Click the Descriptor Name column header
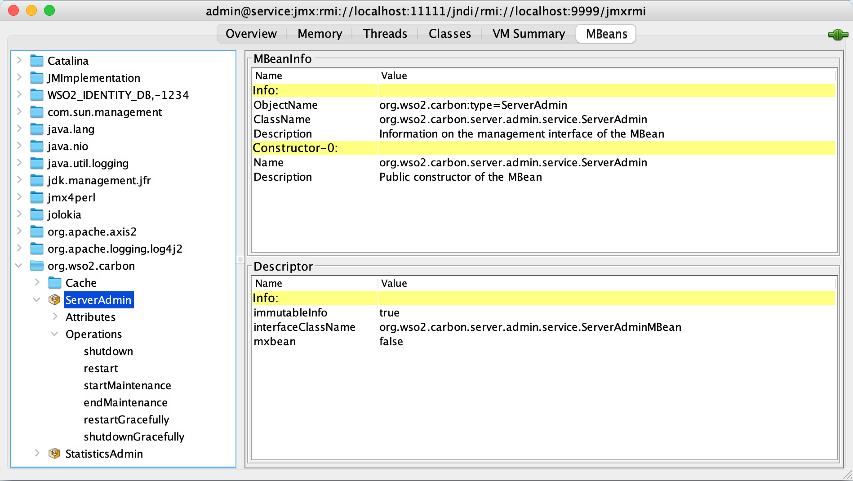Viewport: 853px width, 481px height. [315, 283]
